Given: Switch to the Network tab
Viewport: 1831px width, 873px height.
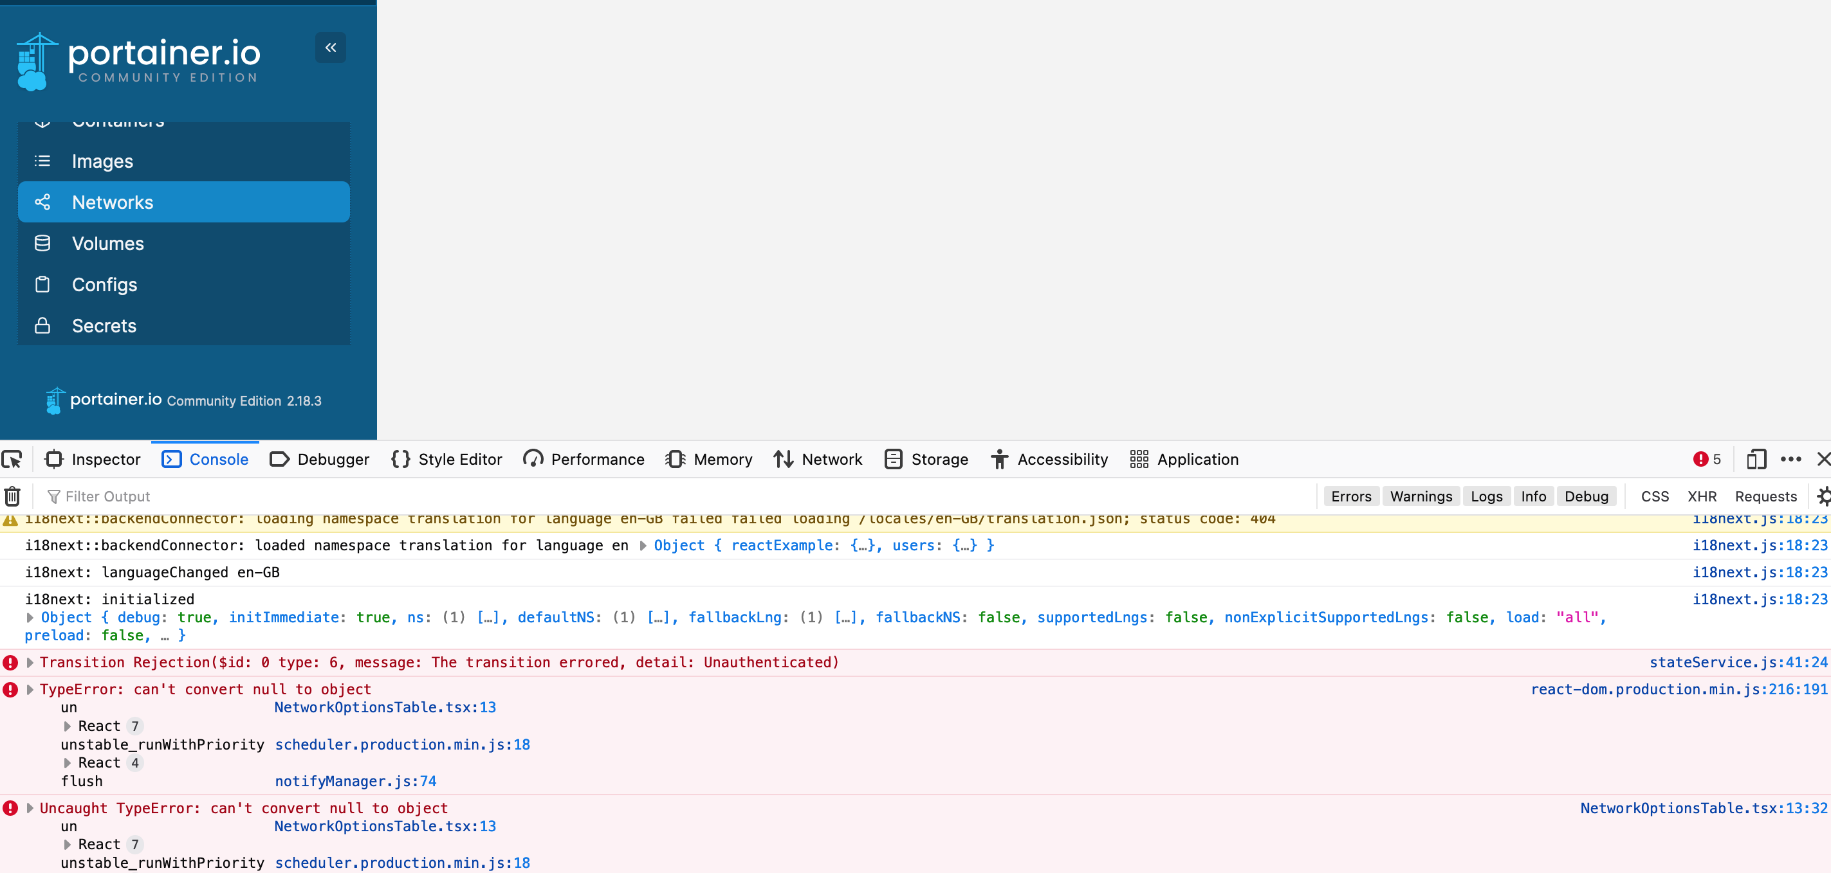Looking at the screenshot, I should [x=819, y=459].
